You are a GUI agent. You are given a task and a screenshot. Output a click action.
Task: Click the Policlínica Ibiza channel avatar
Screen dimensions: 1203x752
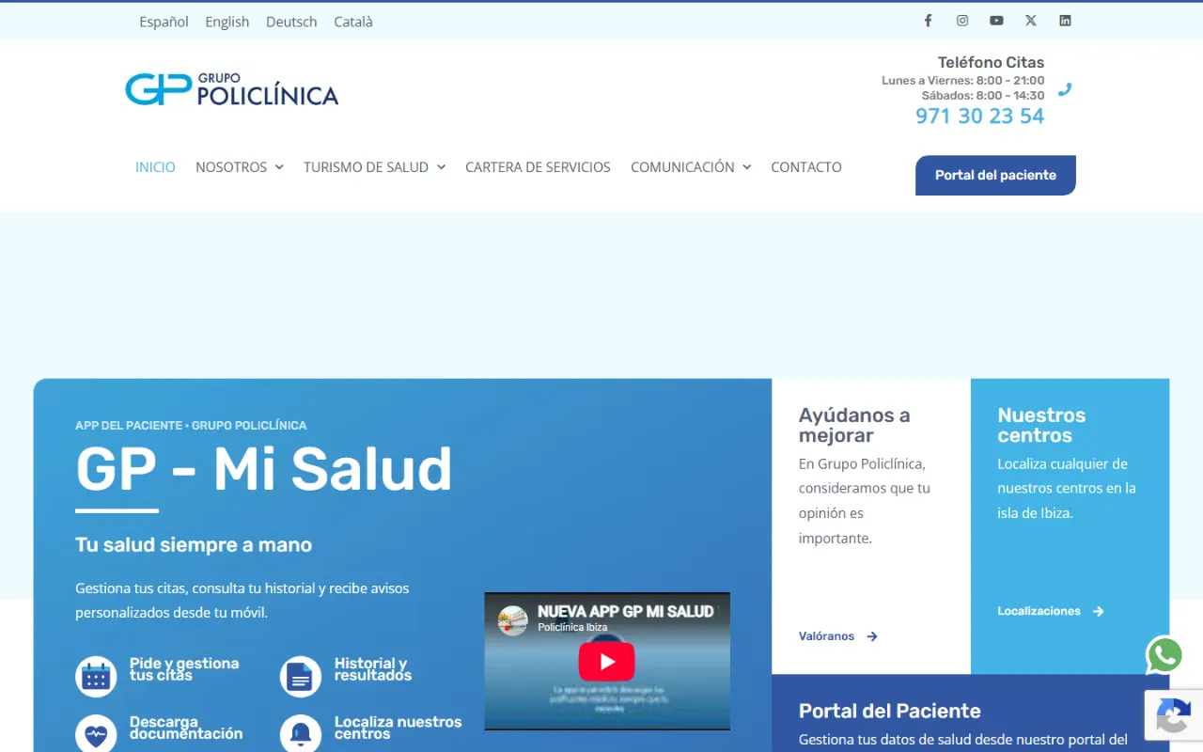click(x=513, y=620)
